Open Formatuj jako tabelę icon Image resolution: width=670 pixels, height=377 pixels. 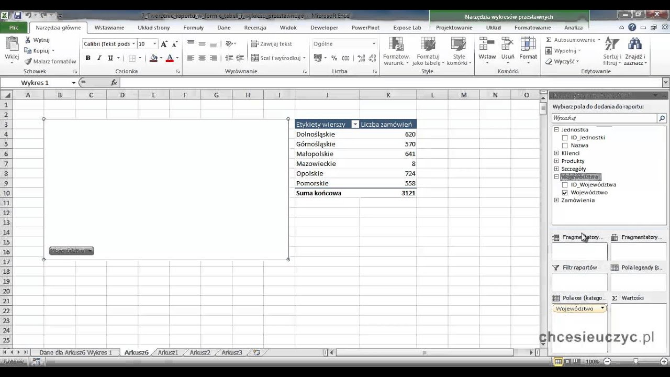point(428,45)
